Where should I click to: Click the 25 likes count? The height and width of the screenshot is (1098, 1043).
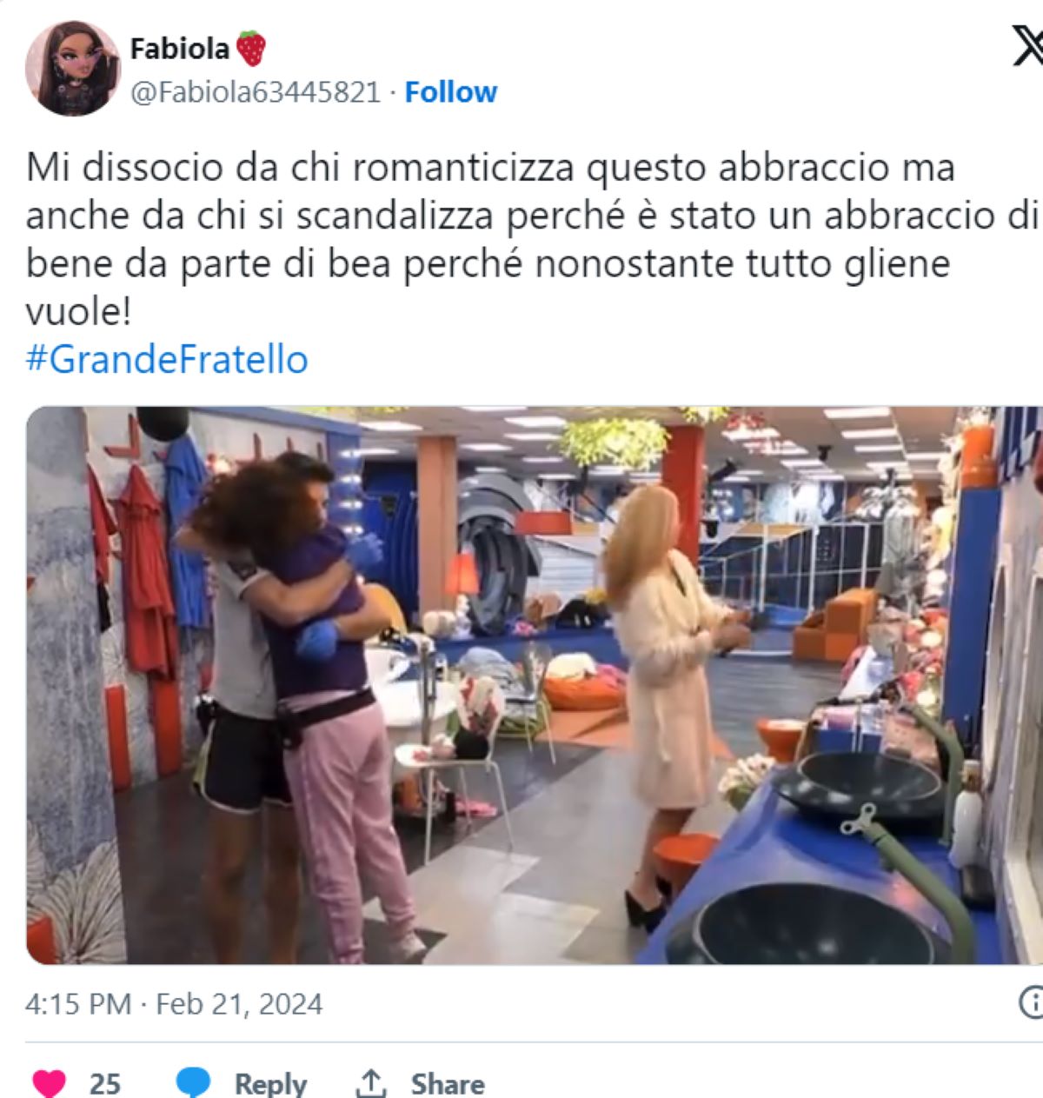[x=105, y=1083]
